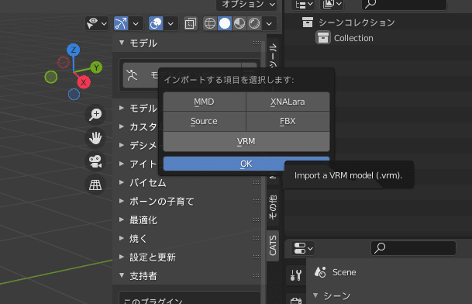Viewport: 472px width, 304px height.
Task: Confirm the import dialog with OK
Action: [246, 164]
